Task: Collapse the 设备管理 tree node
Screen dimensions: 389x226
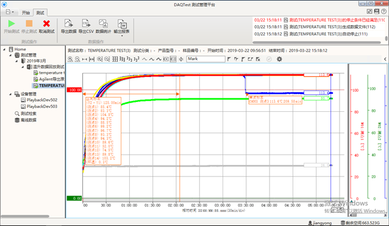Action: (10, 94)
